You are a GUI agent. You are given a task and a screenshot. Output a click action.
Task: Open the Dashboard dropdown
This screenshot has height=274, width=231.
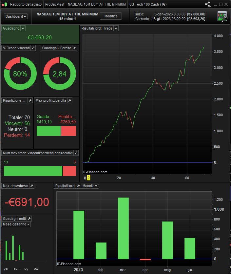click(15, 16)
